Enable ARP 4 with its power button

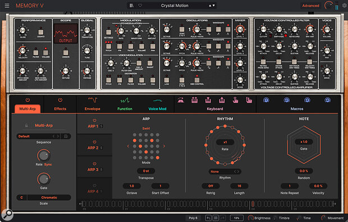click(94, 186)
